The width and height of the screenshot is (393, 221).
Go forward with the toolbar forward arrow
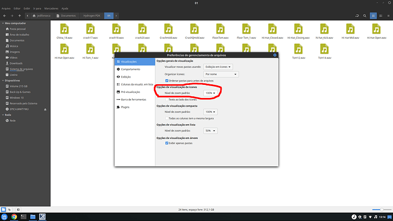click(12, 16)
